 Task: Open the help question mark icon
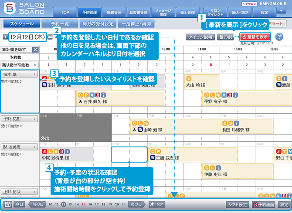click(x=279, y=37)
